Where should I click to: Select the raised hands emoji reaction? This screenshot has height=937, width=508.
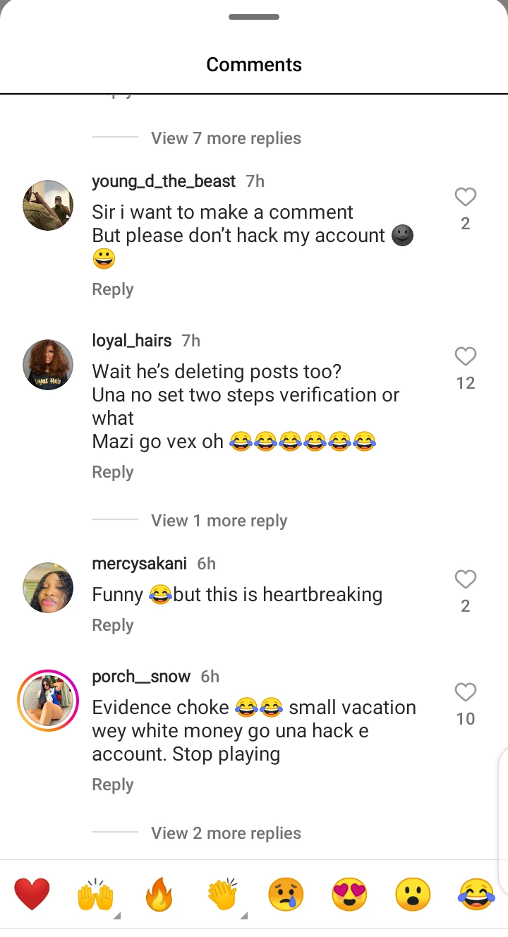point(95,895)
